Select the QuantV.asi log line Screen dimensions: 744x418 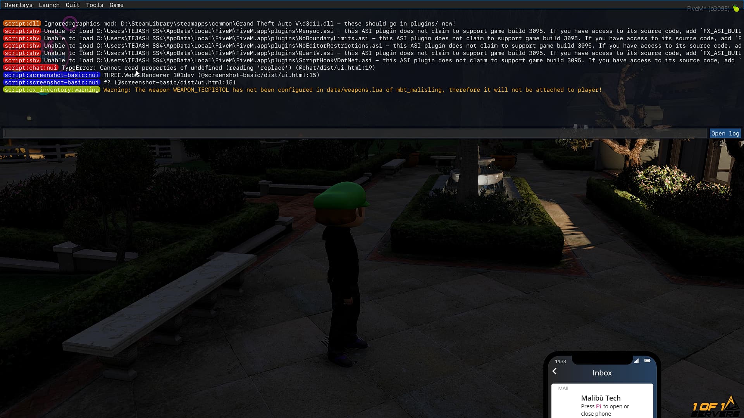click(x=392, y=53)
